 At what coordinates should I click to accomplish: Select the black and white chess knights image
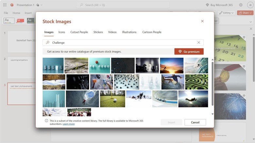tap(147, 66)
